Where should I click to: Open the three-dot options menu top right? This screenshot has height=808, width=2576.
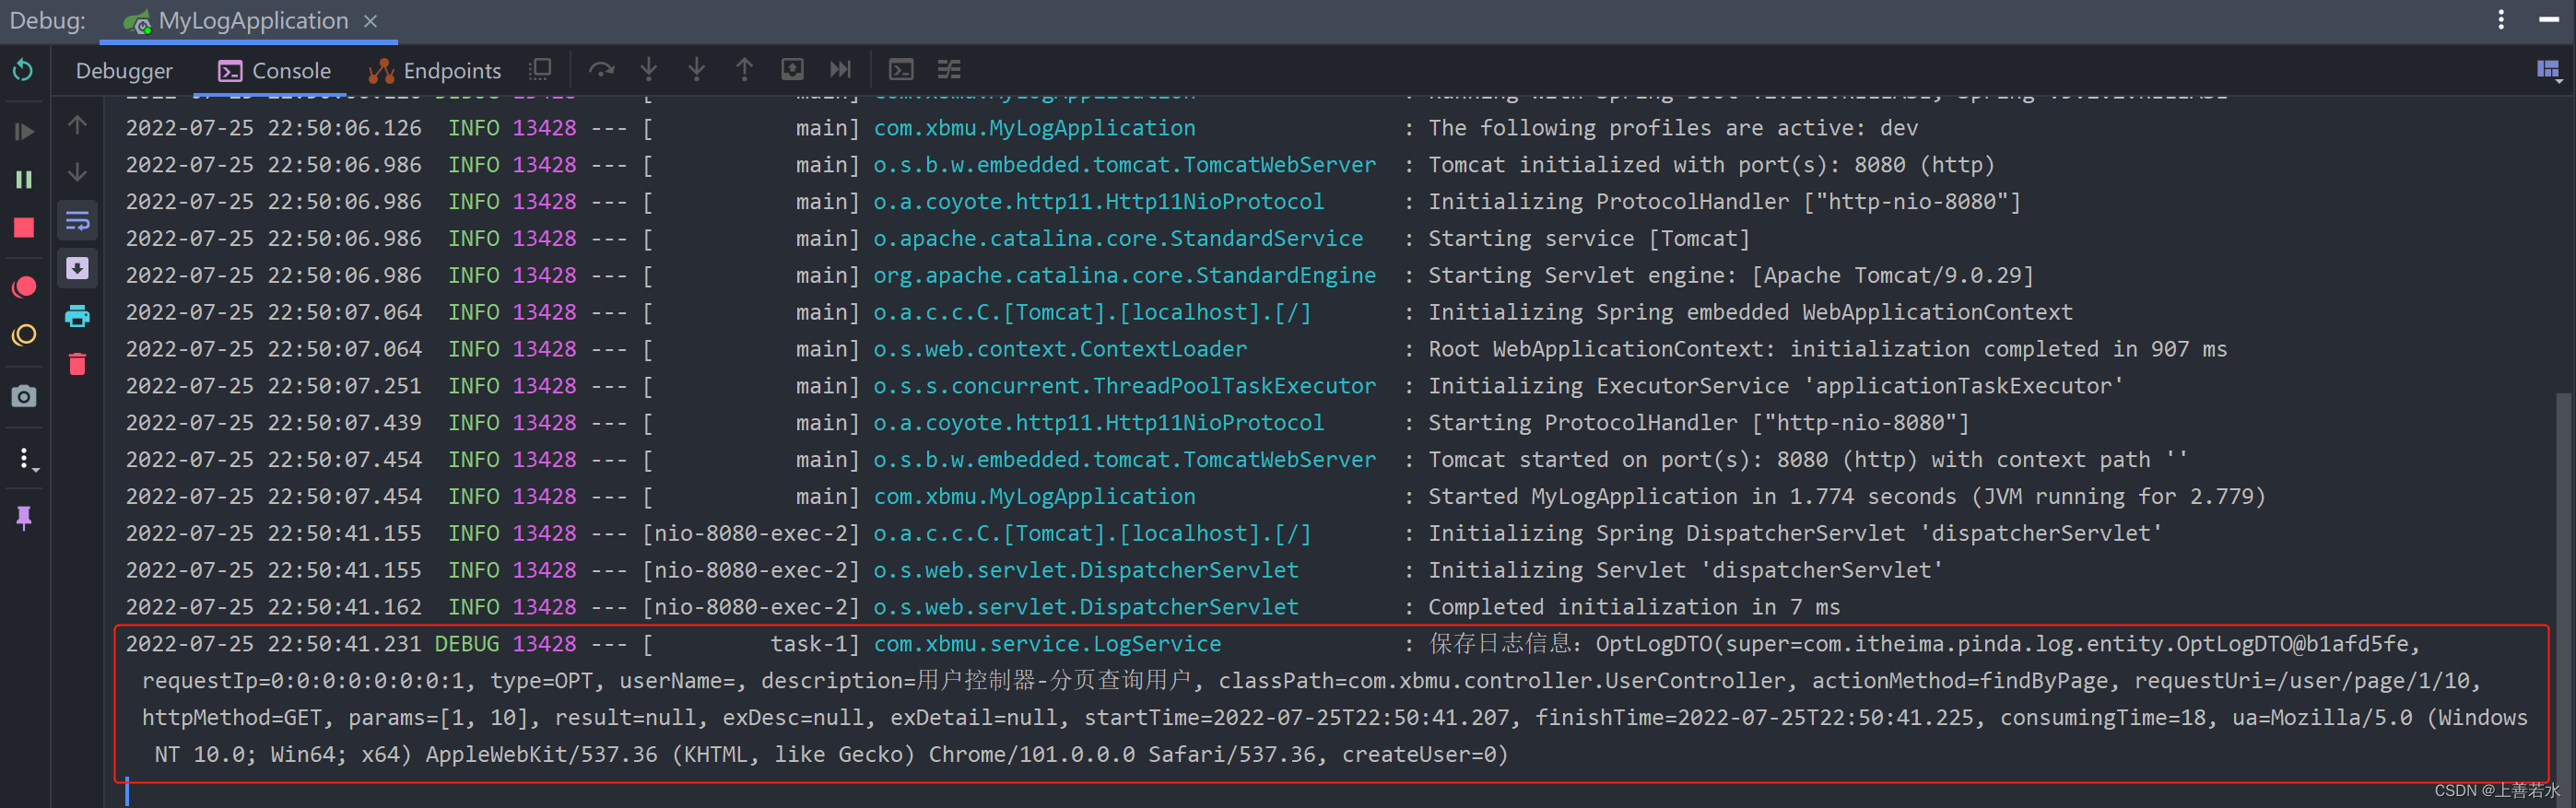point(2501,20)
